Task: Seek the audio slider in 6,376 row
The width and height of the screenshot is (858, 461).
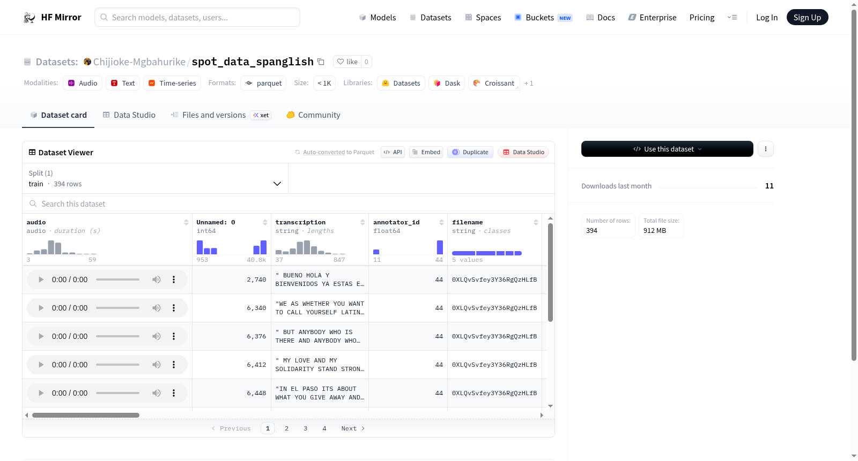Action: 117,336
